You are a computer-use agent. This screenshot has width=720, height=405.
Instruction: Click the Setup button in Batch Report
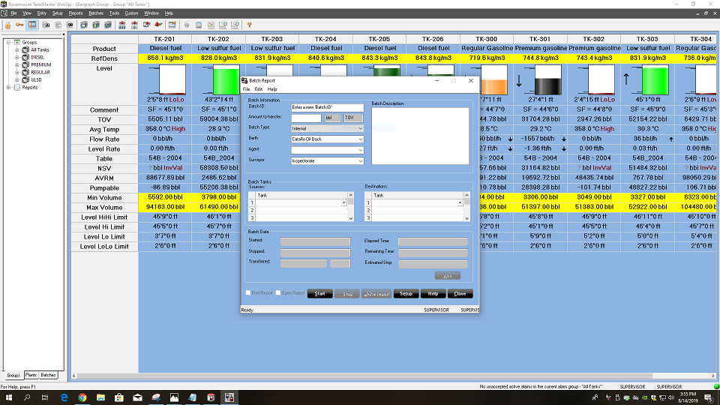pyautogui.click(x=406, y=294)
